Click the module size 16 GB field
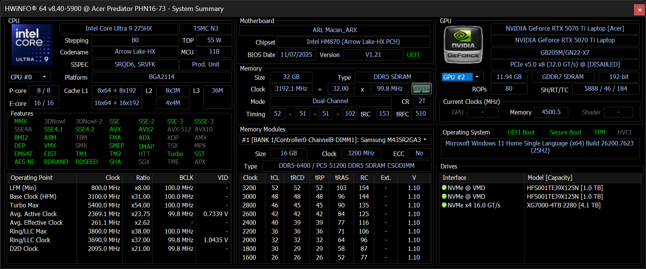The width and height of the screenshot is (646, 269). (x=288, y=153)
